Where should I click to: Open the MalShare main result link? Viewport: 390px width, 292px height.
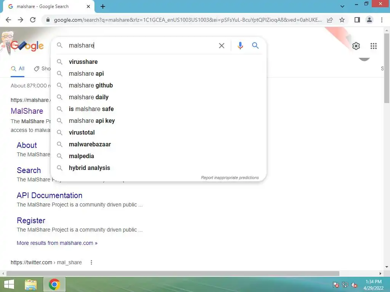click(27, 111)
